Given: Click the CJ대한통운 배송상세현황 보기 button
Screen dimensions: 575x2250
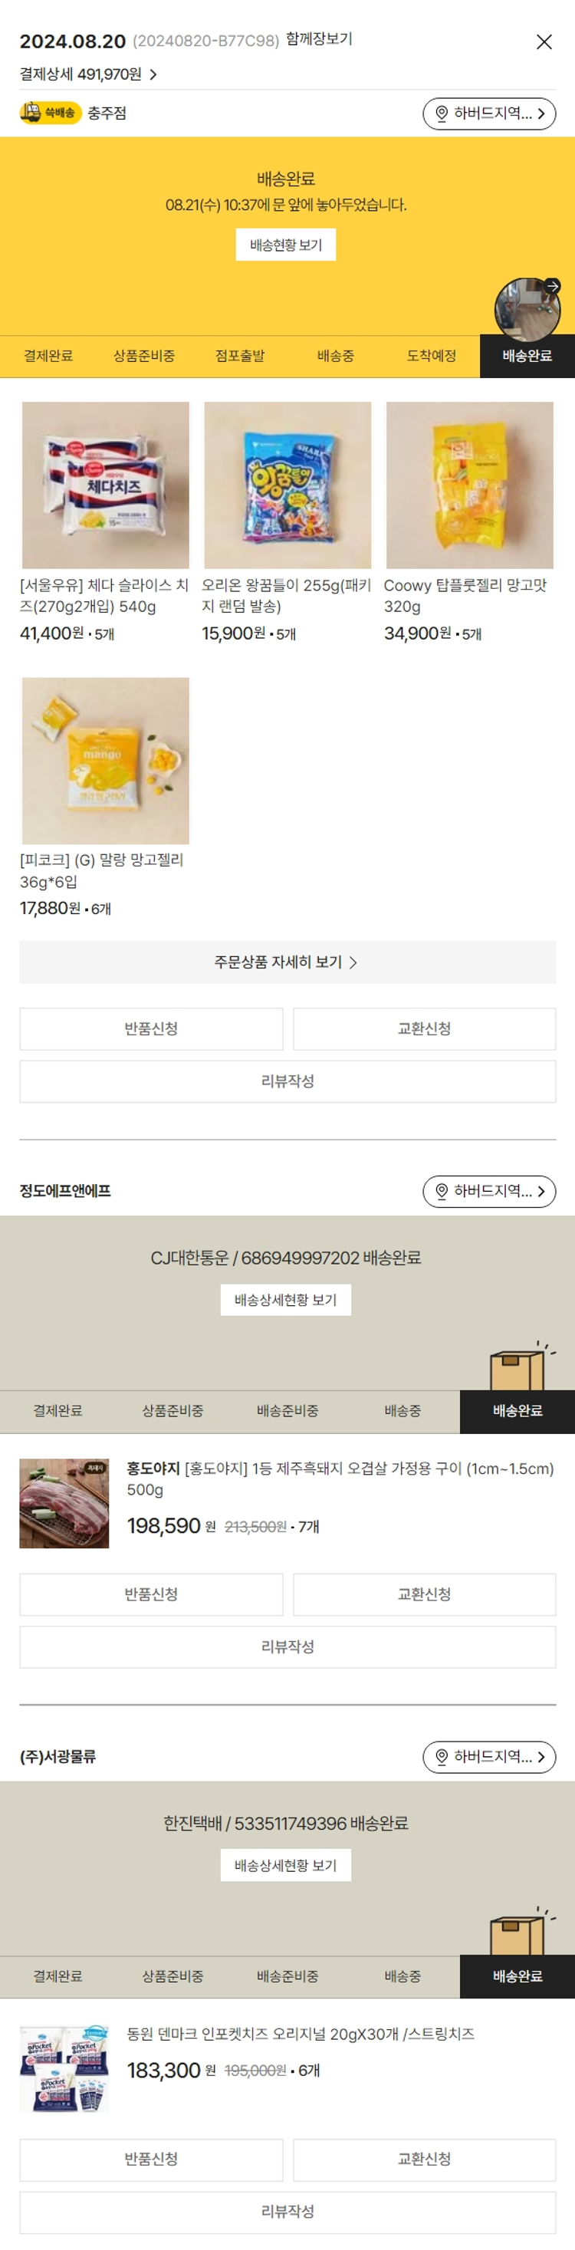Looking at the screenshot, I should 286,1300.
